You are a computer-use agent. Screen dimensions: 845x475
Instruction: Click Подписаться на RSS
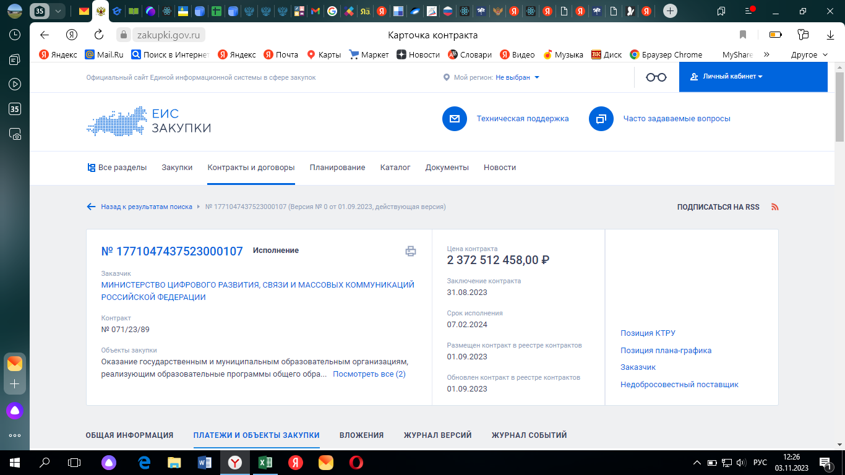coord(718,207)
